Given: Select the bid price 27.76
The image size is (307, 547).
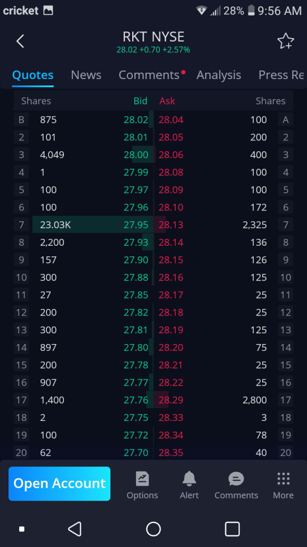Looking at the screenshot, I should (x=136, y=400).
